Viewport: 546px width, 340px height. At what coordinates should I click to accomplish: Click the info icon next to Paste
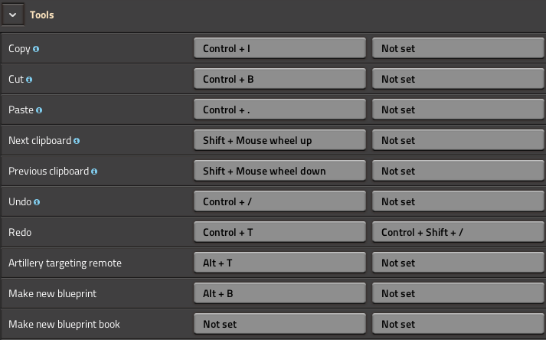pos(39,110)
